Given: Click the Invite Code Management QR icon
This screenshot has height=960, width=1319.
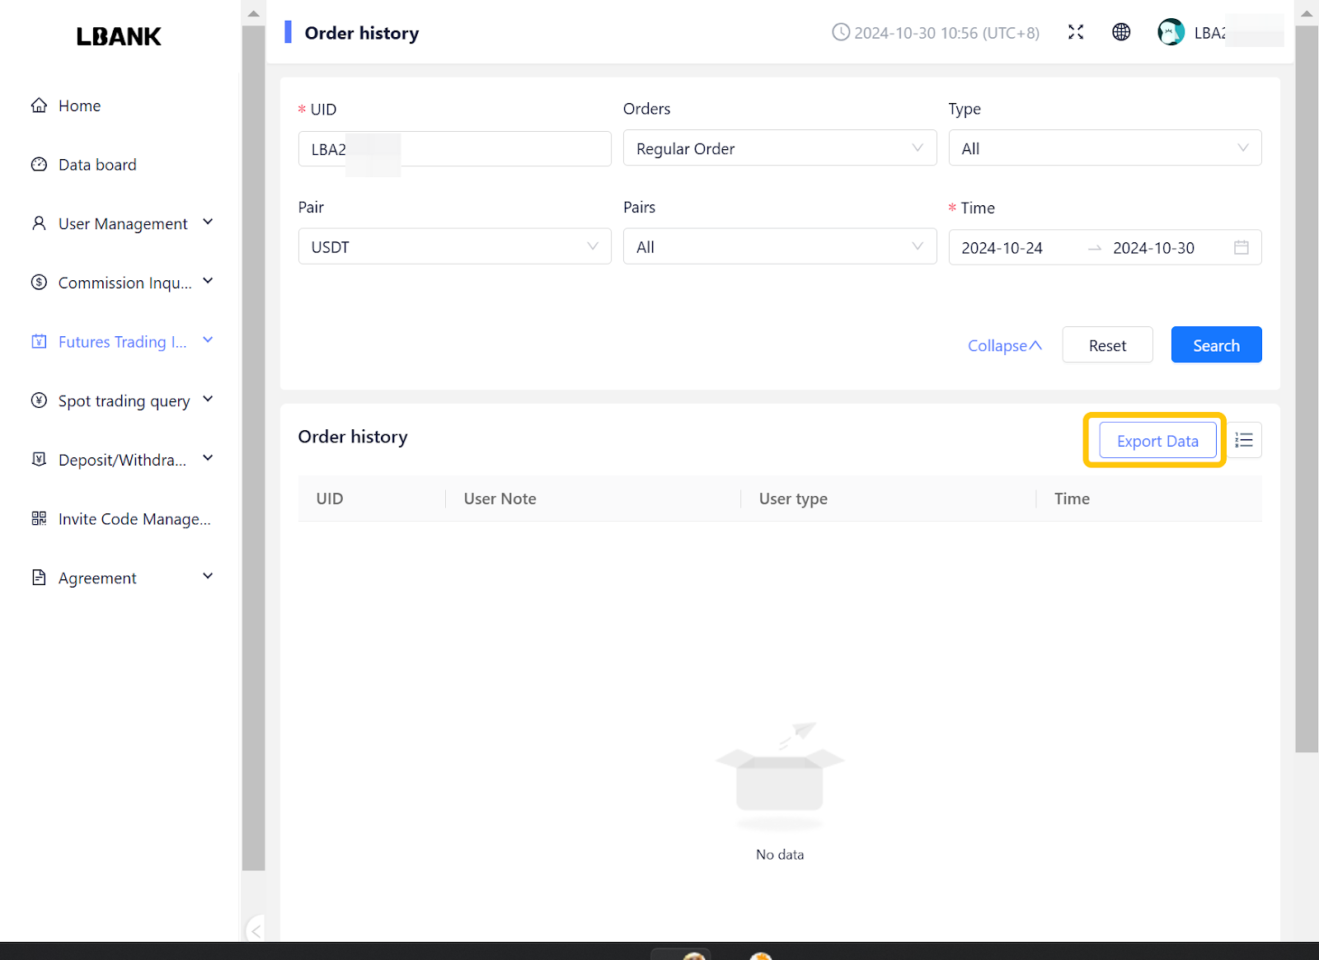Looking at the screenshot, I should coord(39,518).
